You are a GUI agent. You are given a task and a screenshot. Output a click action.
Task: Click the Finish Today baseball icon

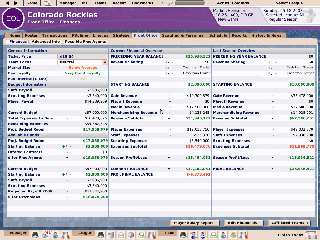pos(311,235)
